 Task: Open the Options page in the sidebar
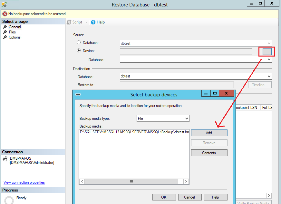[15, 37]
